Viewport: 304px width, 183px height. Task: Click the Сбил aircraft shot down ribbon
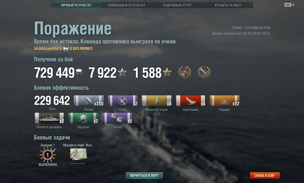pos(123,101)
